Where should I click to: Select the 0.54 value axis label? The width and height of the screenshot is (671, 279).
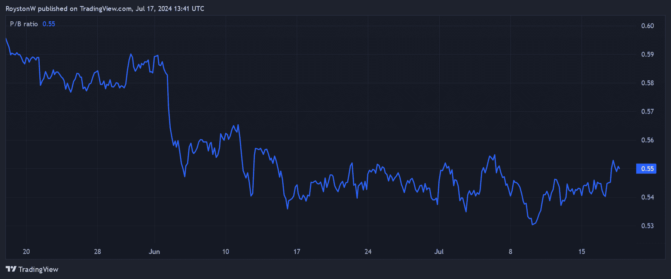(647, 197)
